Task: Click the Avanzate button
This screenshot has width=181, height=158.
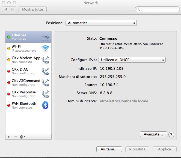Action: tap(153, 134)
